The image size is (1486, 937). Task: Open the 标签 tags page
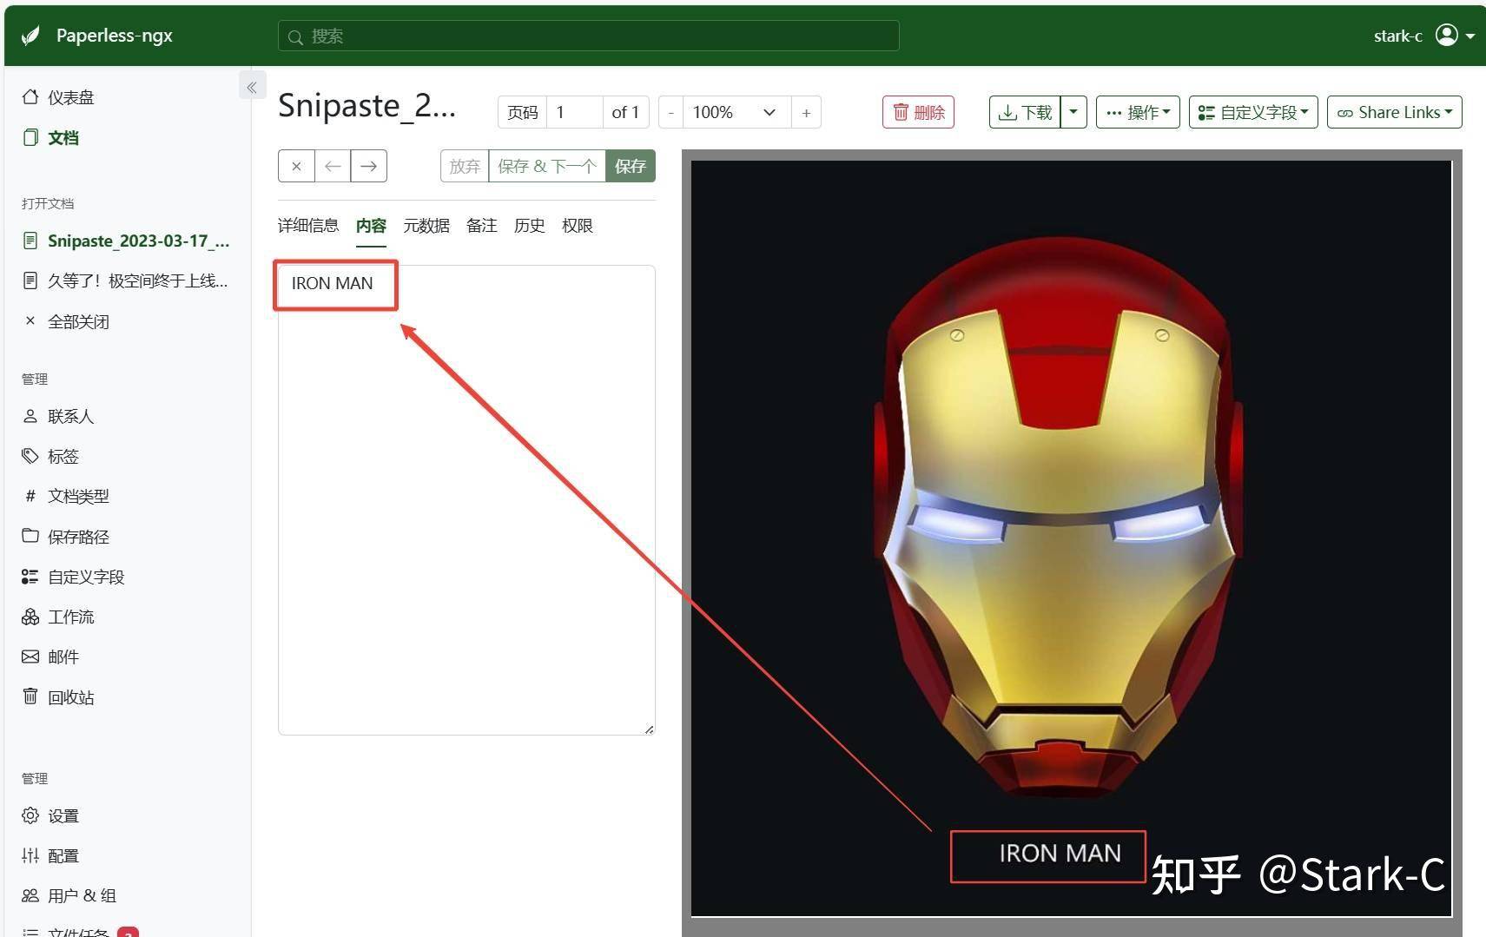(x=51, y=456)
